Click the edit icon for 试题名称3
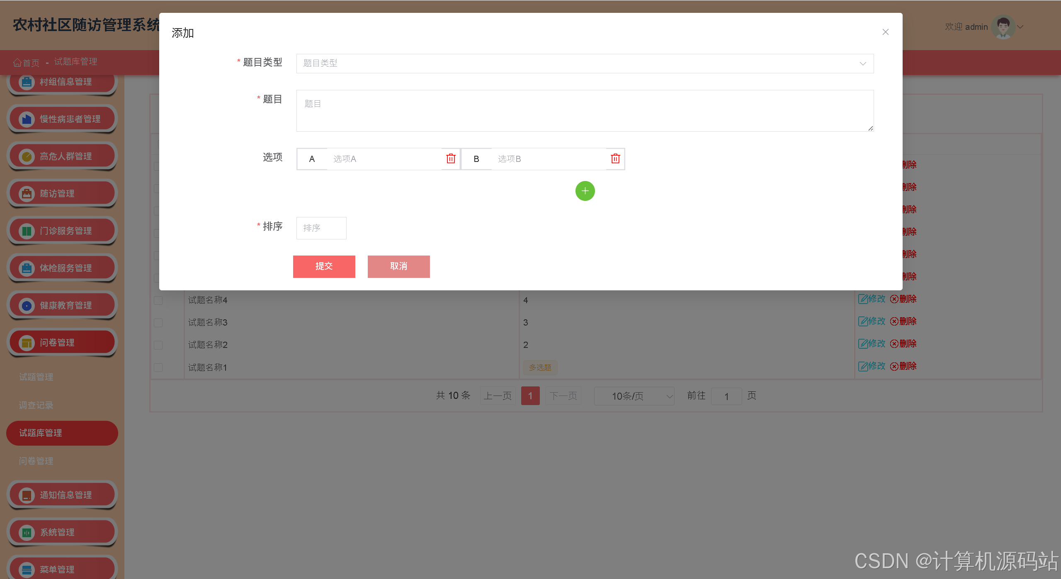This screenshot has width=1061, height=579. (863, 321)
